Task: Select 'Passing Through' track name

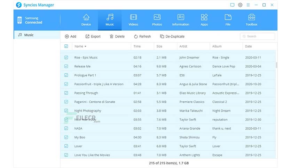Action: pyautogui.click(x=86, y=93)
